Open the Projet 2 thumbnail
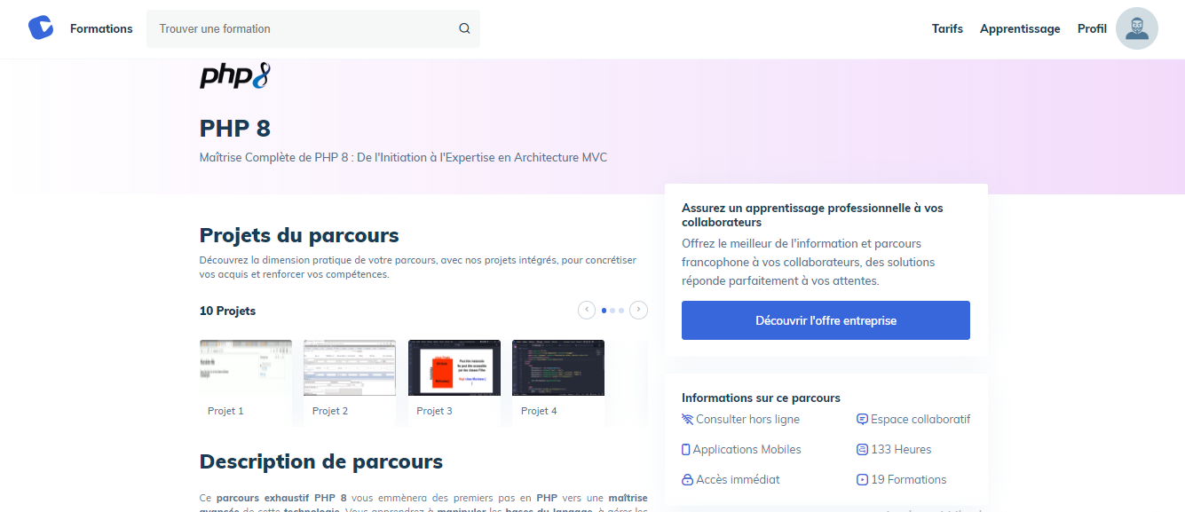Viewport: 1185px width, 512px height. pyautogui.click(x=350, y=367)
